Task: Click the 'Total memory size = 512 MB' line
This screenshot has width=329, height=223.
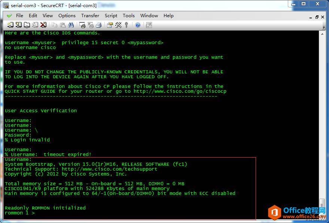Action: (x=94, y=184)
